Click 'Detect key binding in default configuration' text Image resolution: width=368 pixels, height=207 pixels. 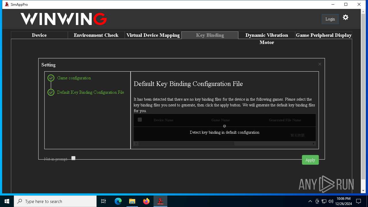(x=225, y=132)
